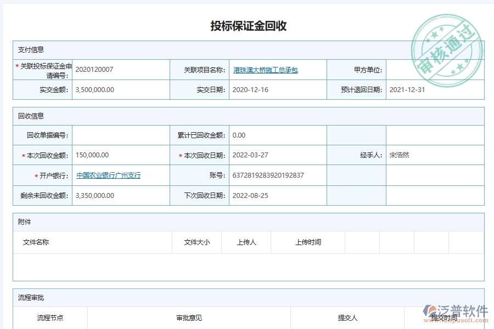Click the 实交日期 value 2020-12-16
This screenshot has height=329, width=494.
(x=253, y=90)
